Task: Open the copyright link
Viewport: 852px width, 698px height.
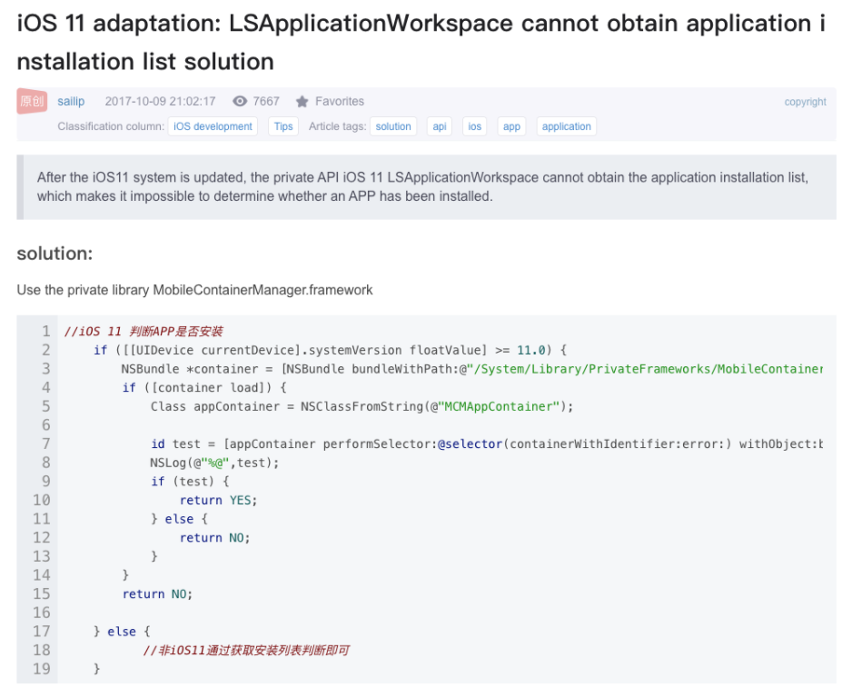Action: pyautogui.click(x=805, y=102)
